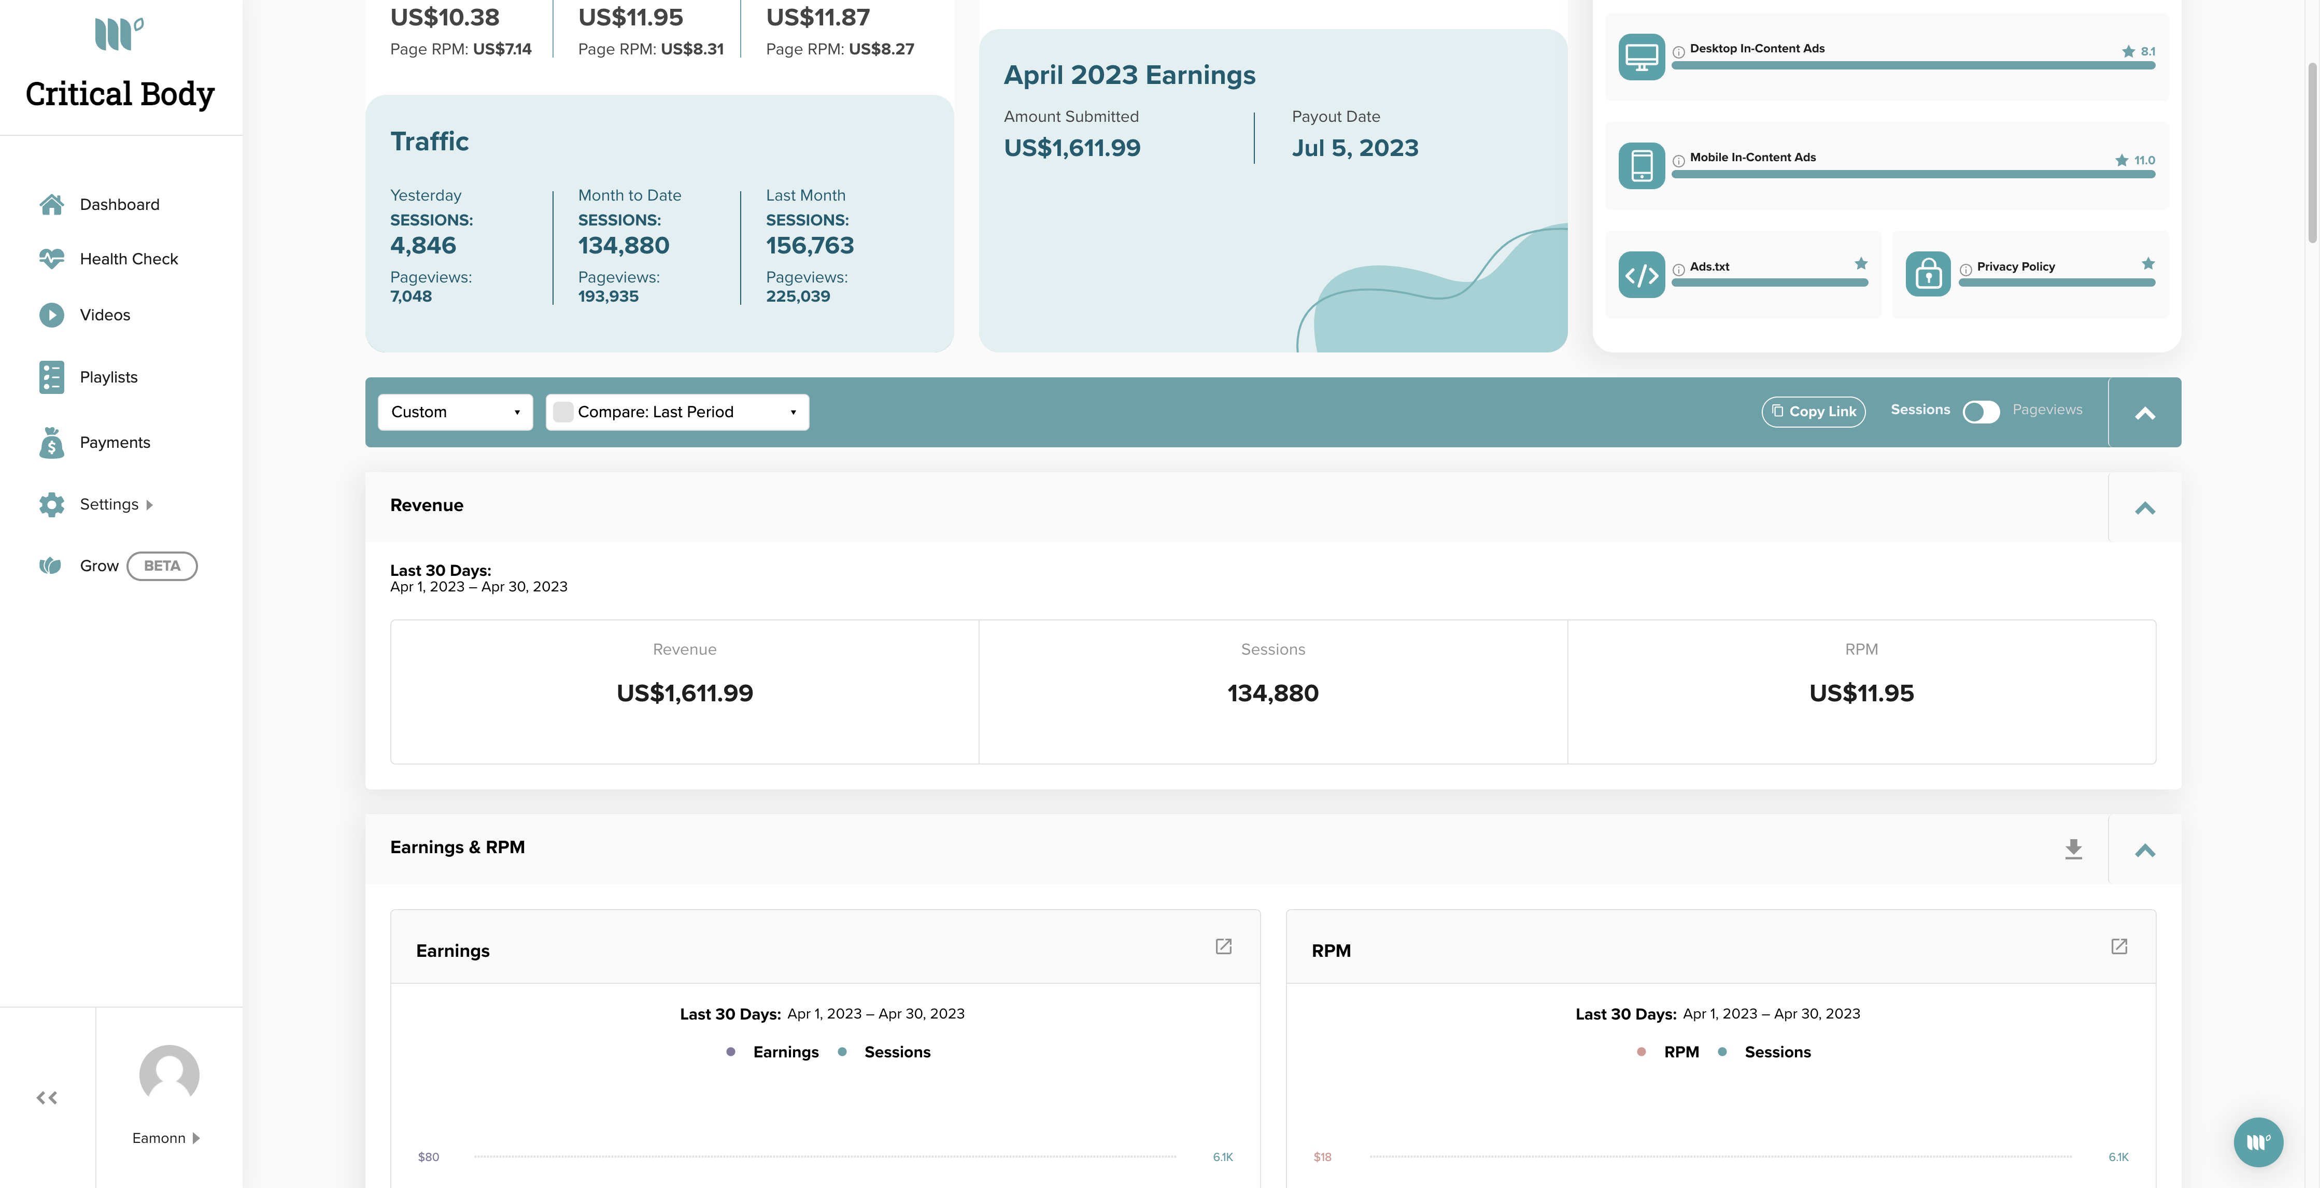Toggle RPM series in RPM chart legend
Viewport: 2320px width, 1188px height.
click(x=1668, y=1052)
